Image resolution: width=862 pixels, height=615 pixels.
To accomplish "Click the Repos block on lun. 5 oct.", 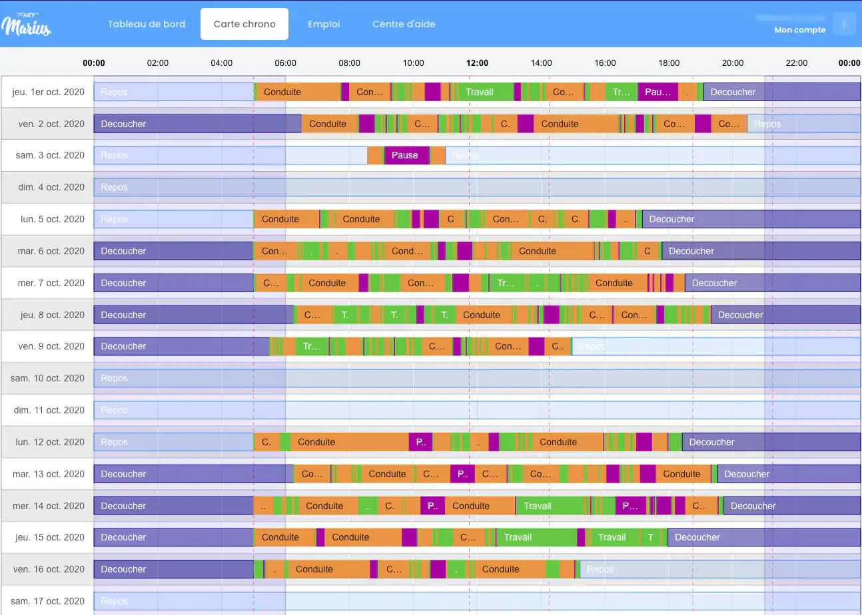I will (174, 219).
